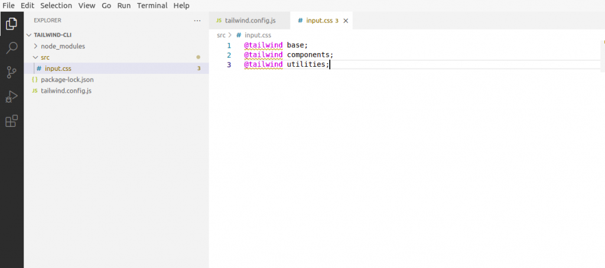The width and height of the screenshot is (605, 268).
Task: Switch to the tailwind.config.js tab
Action: [x=249, y=21]
